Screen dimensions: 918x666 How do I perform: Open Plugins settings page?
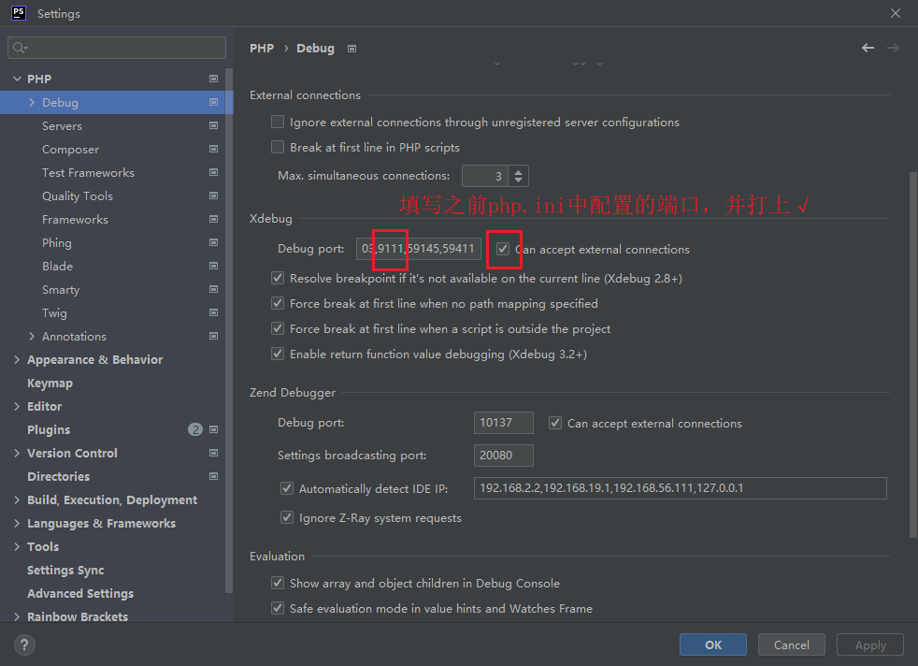pos(49,430)
